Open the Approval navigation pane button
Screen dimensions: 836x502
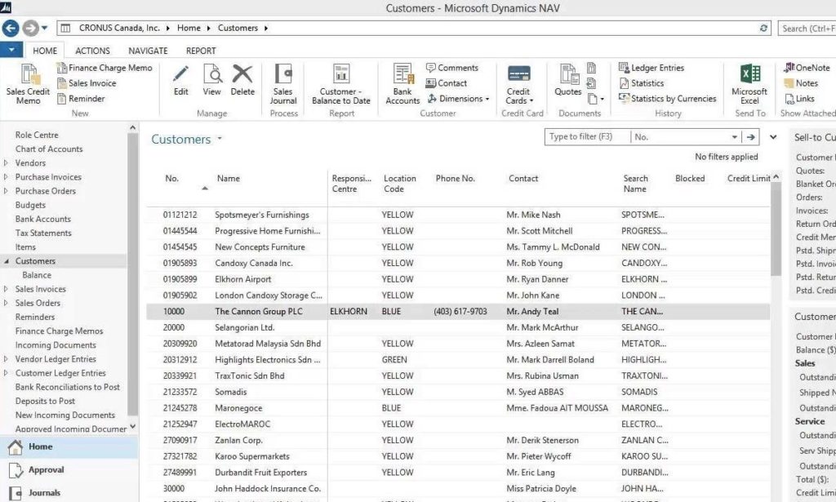pos(69,470)
